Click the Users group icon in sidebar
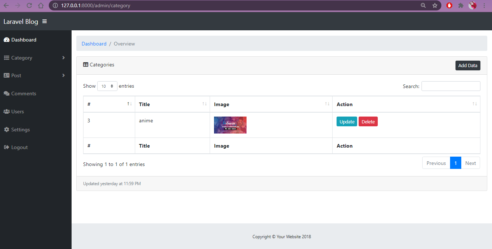The image size is (492, 249). [x=6, y=111]
